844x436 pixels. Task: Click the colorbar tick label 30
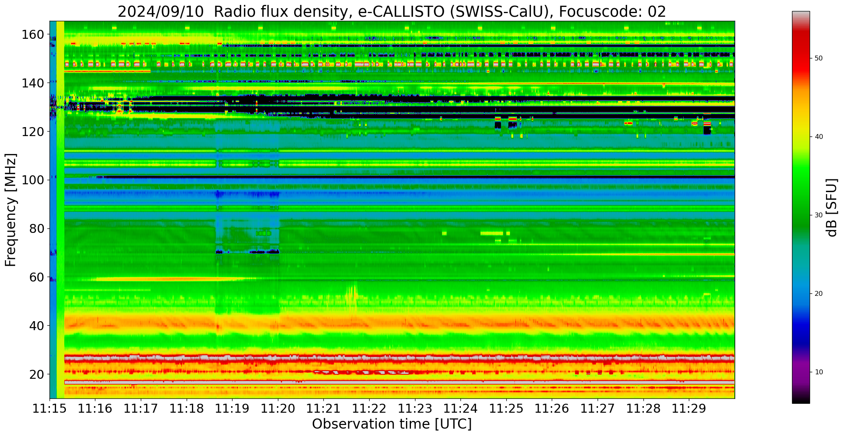(x=819, y=215)
